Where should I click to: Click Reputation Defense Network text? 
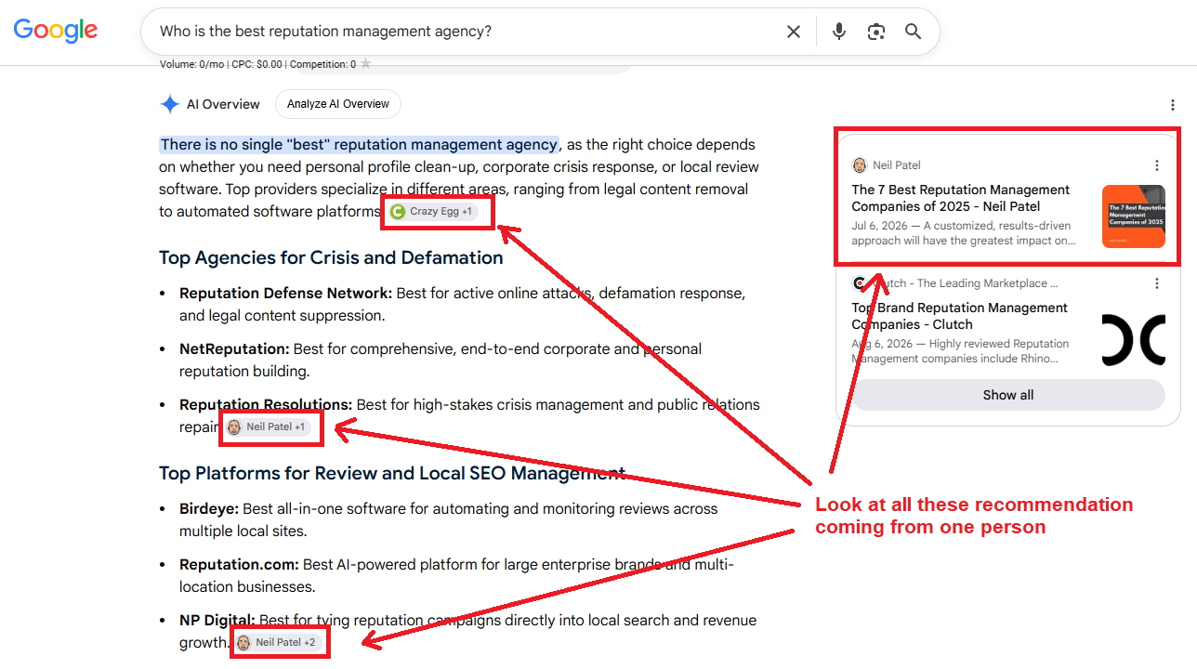pyautogui.click(x=285, y=294)
